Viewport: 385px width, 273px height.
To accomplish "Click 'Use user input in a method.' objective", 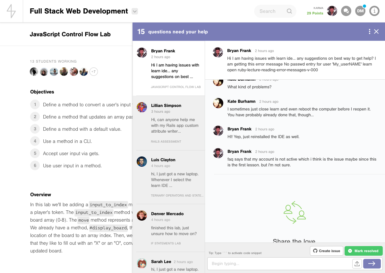I will click(72, 166).
